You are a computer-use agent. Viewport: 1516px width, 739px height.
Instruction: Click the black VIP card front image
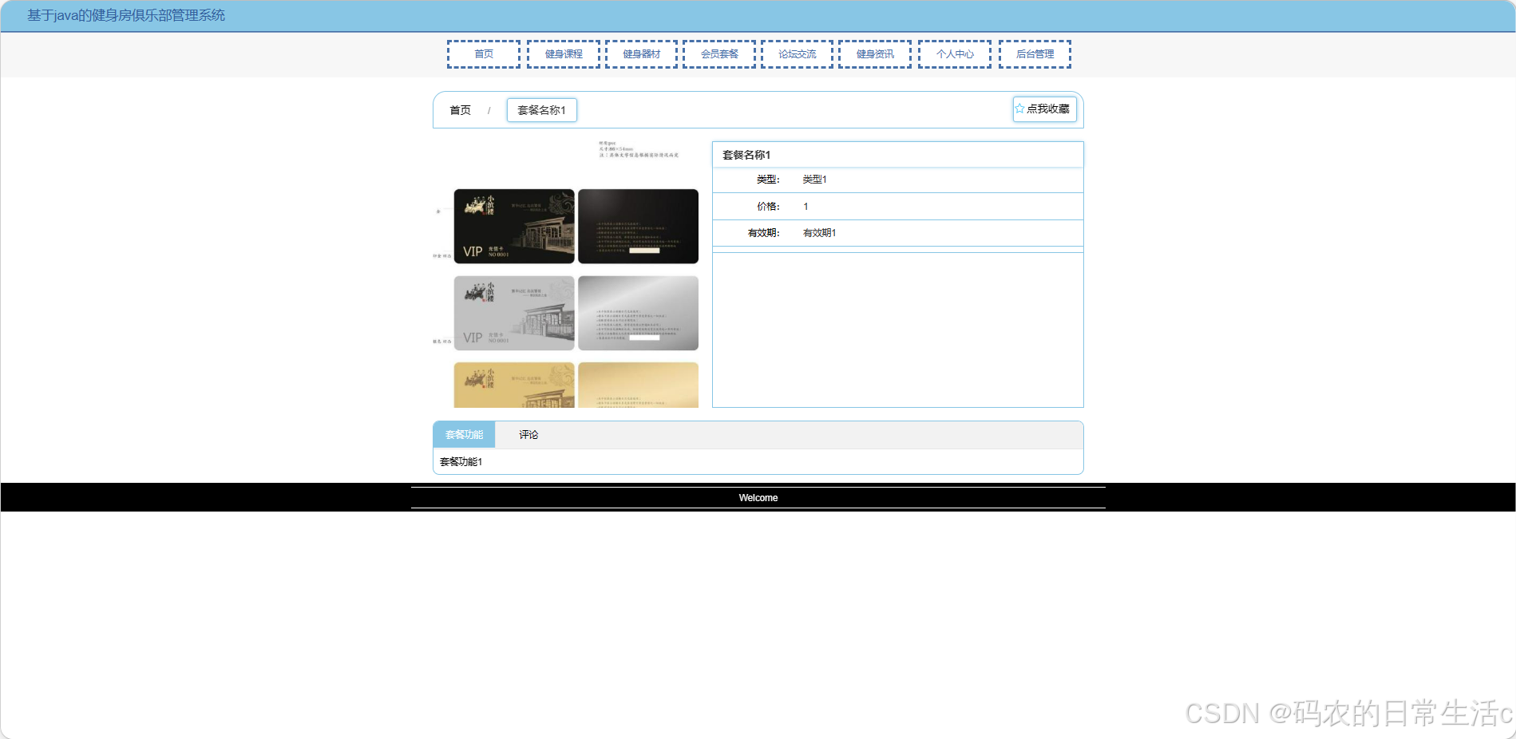(514, 226)
